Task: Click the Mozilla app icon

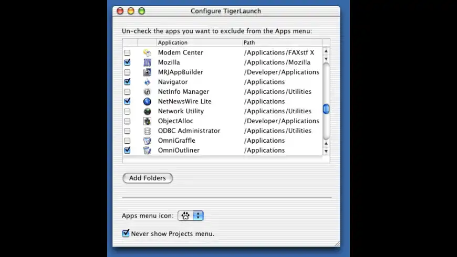Action: [147, 62]
